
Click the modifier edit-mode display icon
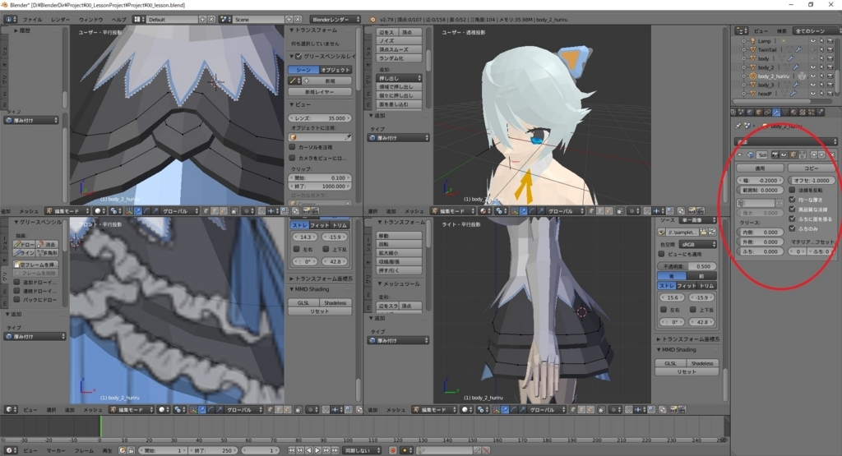tap(793, 154)
